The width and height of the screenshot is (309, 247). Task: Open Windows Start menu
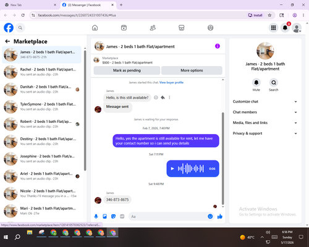(6, 237)
